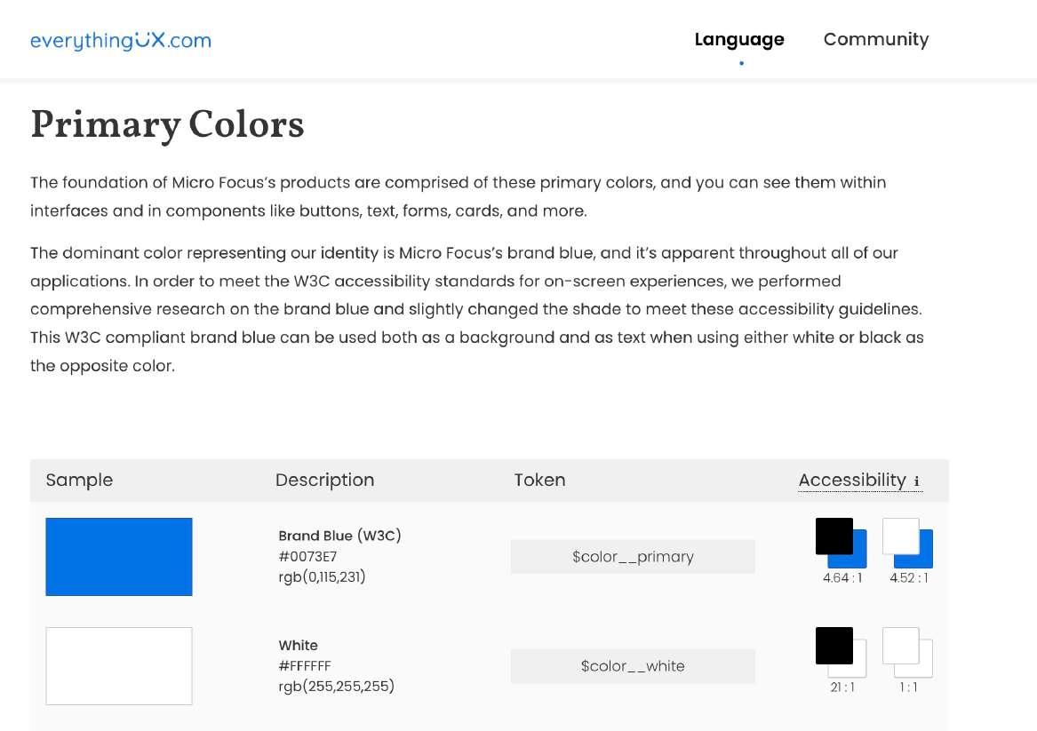This screenshot has width=1037, height=731.
Task: Go to the Community navigation item
Action: [x=875, y=40]
